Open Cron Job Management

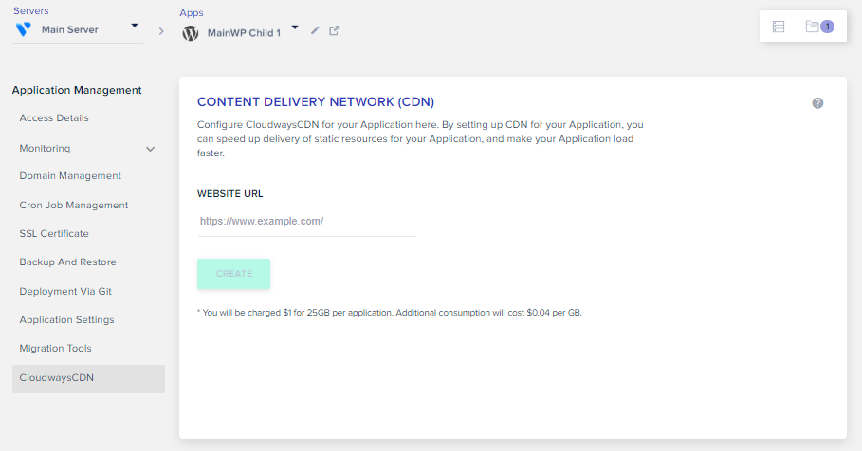[74, 205]
